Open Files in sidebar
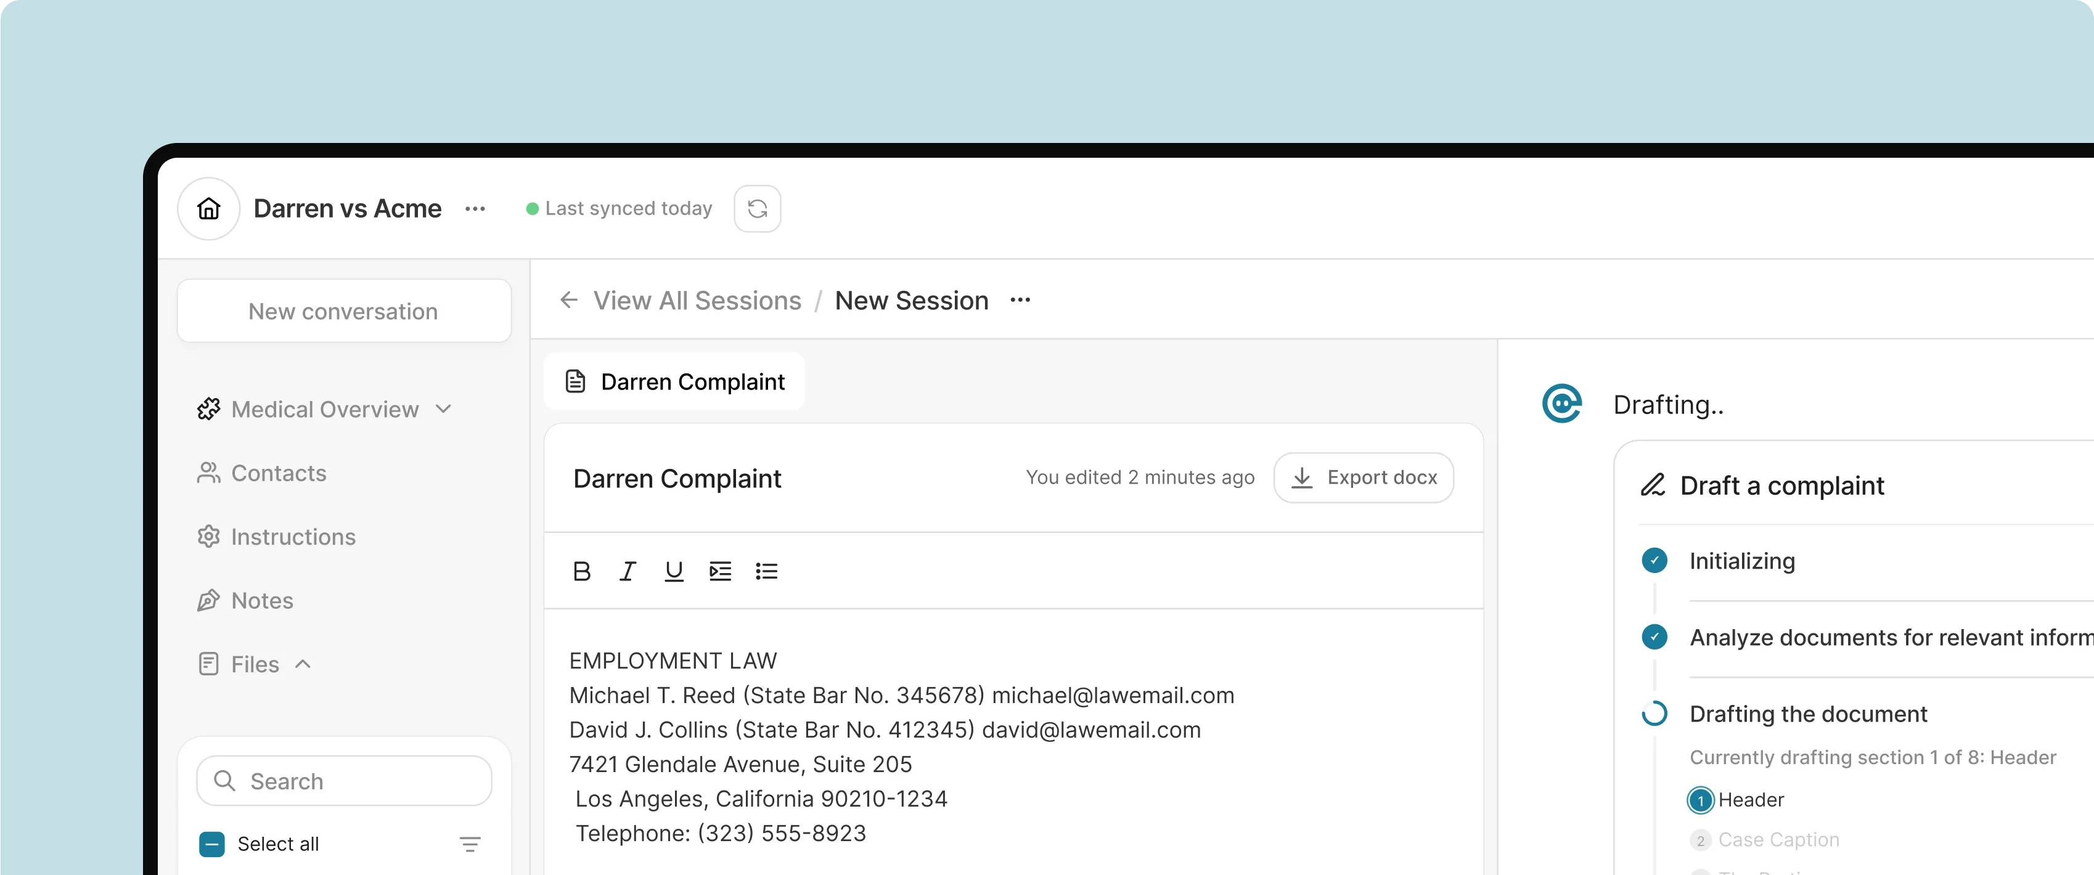2094x875 pixels. 255,664
